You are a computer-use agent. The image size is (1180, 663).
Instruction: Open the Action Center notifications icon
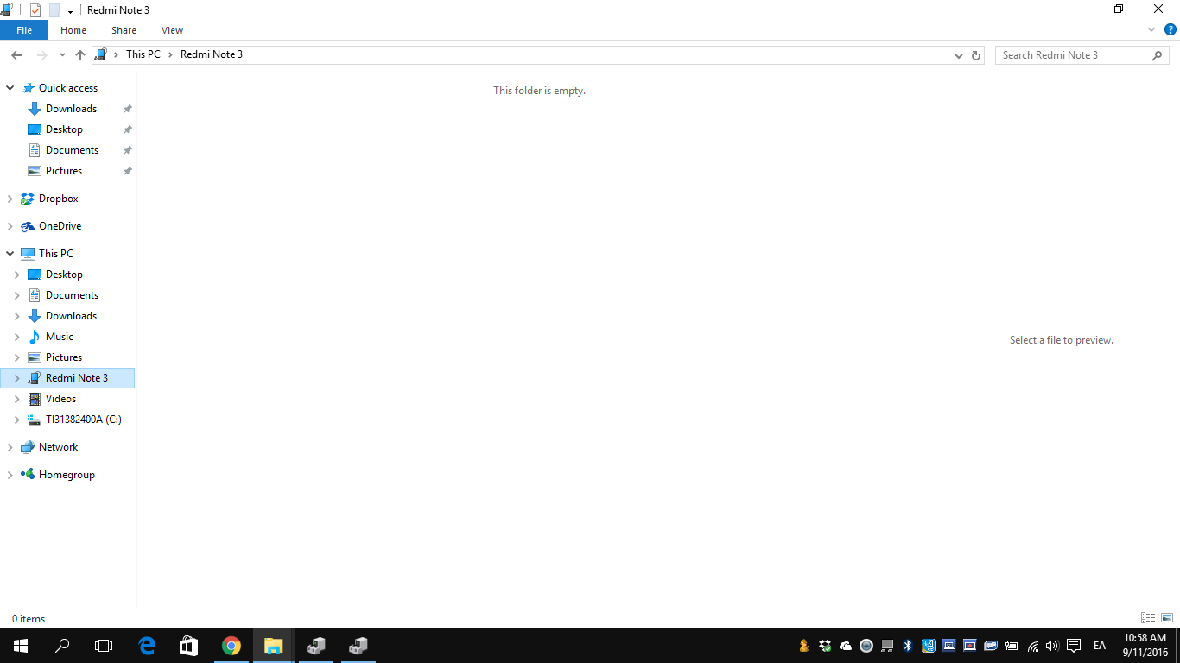point(1074,646)
